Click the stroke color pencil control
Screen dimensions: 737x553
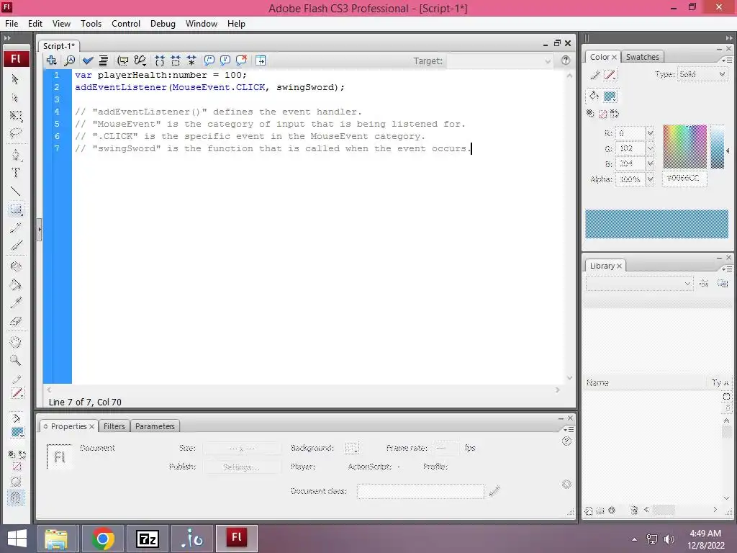click(x=595, y=75)
